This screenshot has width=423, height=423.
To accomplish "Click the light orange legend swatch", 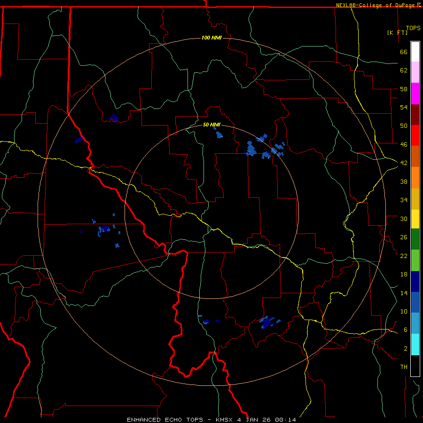I will point(415,178).
